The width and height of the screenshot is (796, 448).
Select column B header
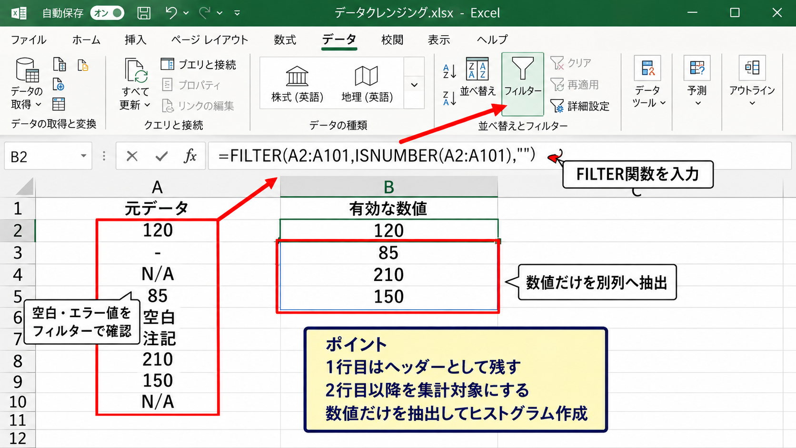[x=389, y=187]
